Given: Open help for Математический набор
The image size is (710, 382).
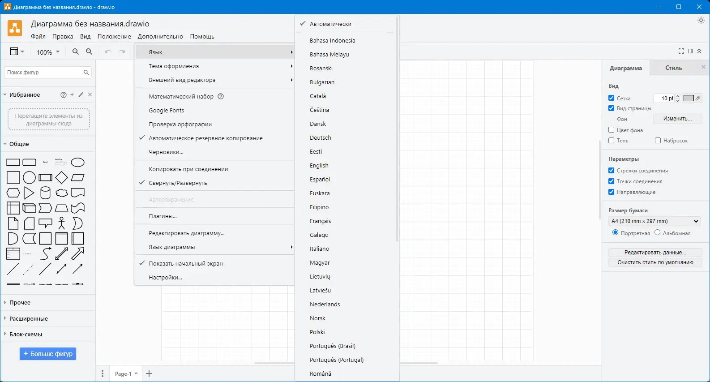Looking at the screenshot, I should 221,96.
